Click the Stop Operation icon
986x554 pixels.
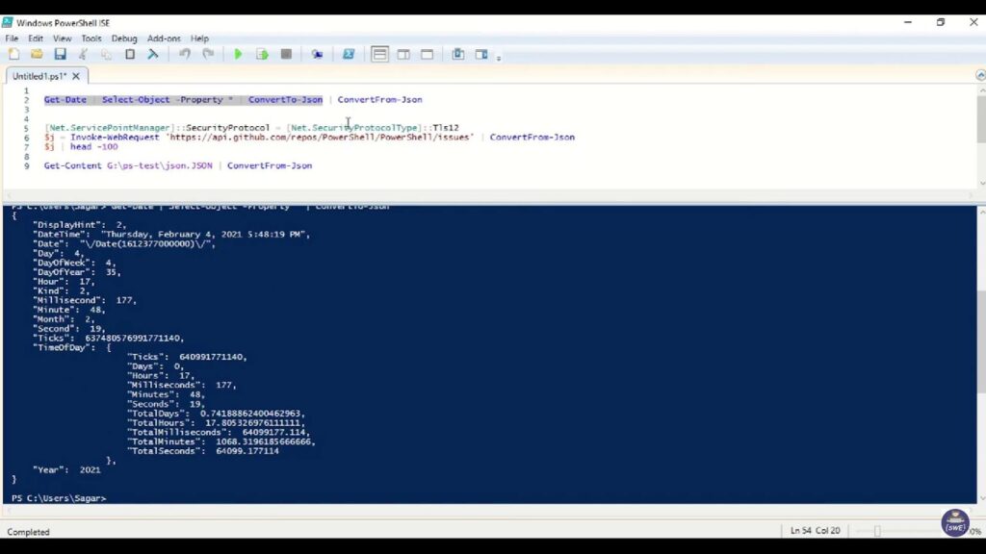(x=284, y=55)
